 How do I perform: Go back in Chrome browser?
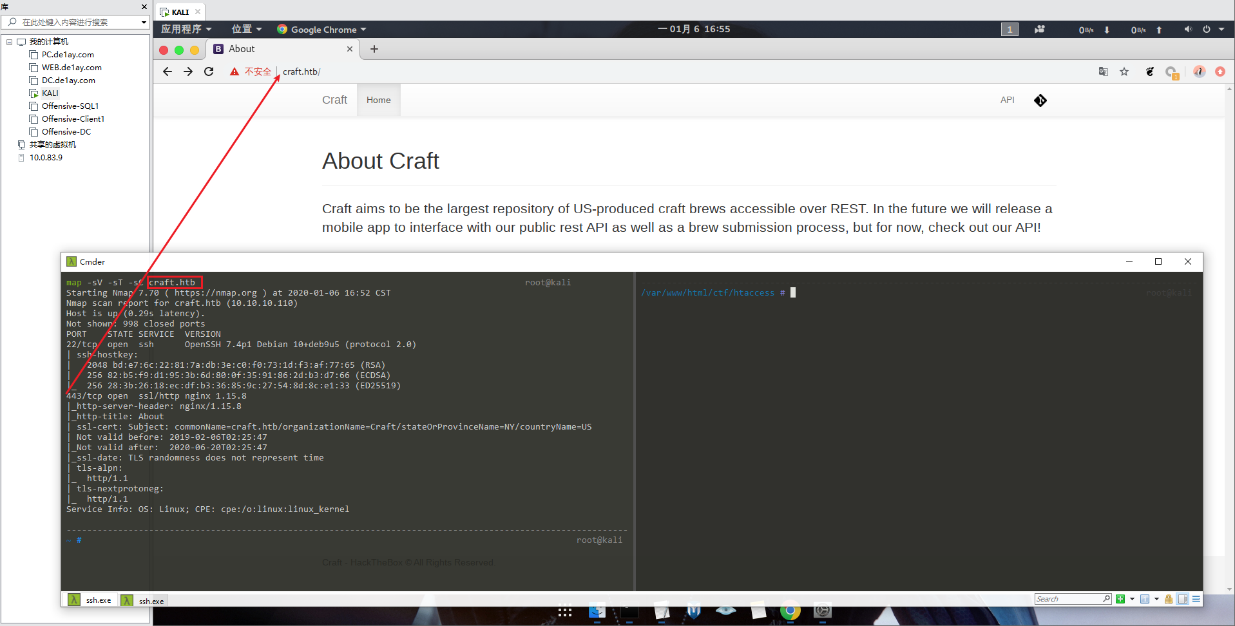pos(168,71)
